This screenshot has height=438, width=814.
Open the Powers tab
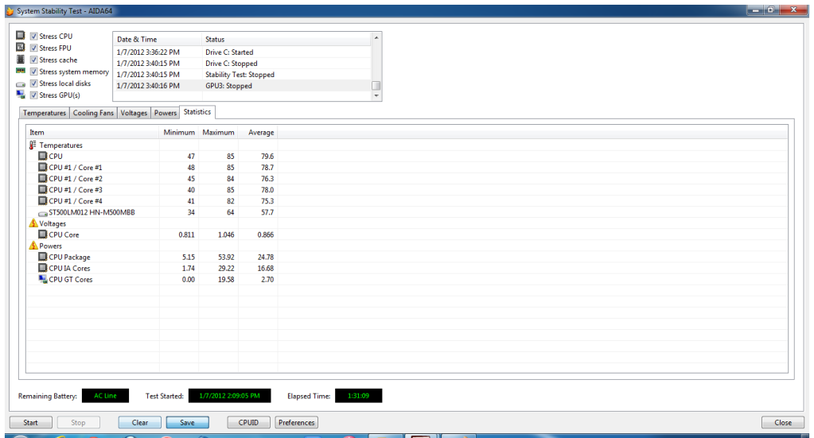(x=165, y=113)
